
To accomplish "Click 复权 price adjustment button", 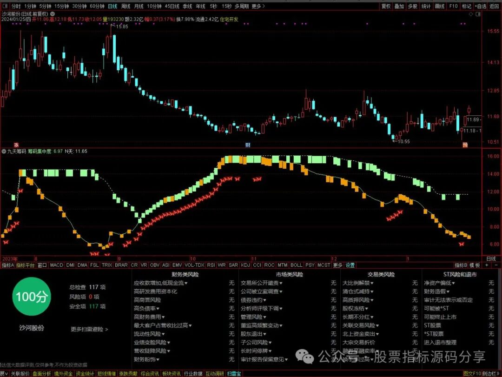I will click(386, 6).
